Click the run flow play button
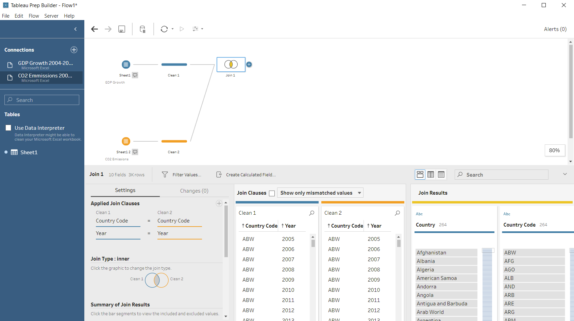Screen dimensions: 574x321 182,29
